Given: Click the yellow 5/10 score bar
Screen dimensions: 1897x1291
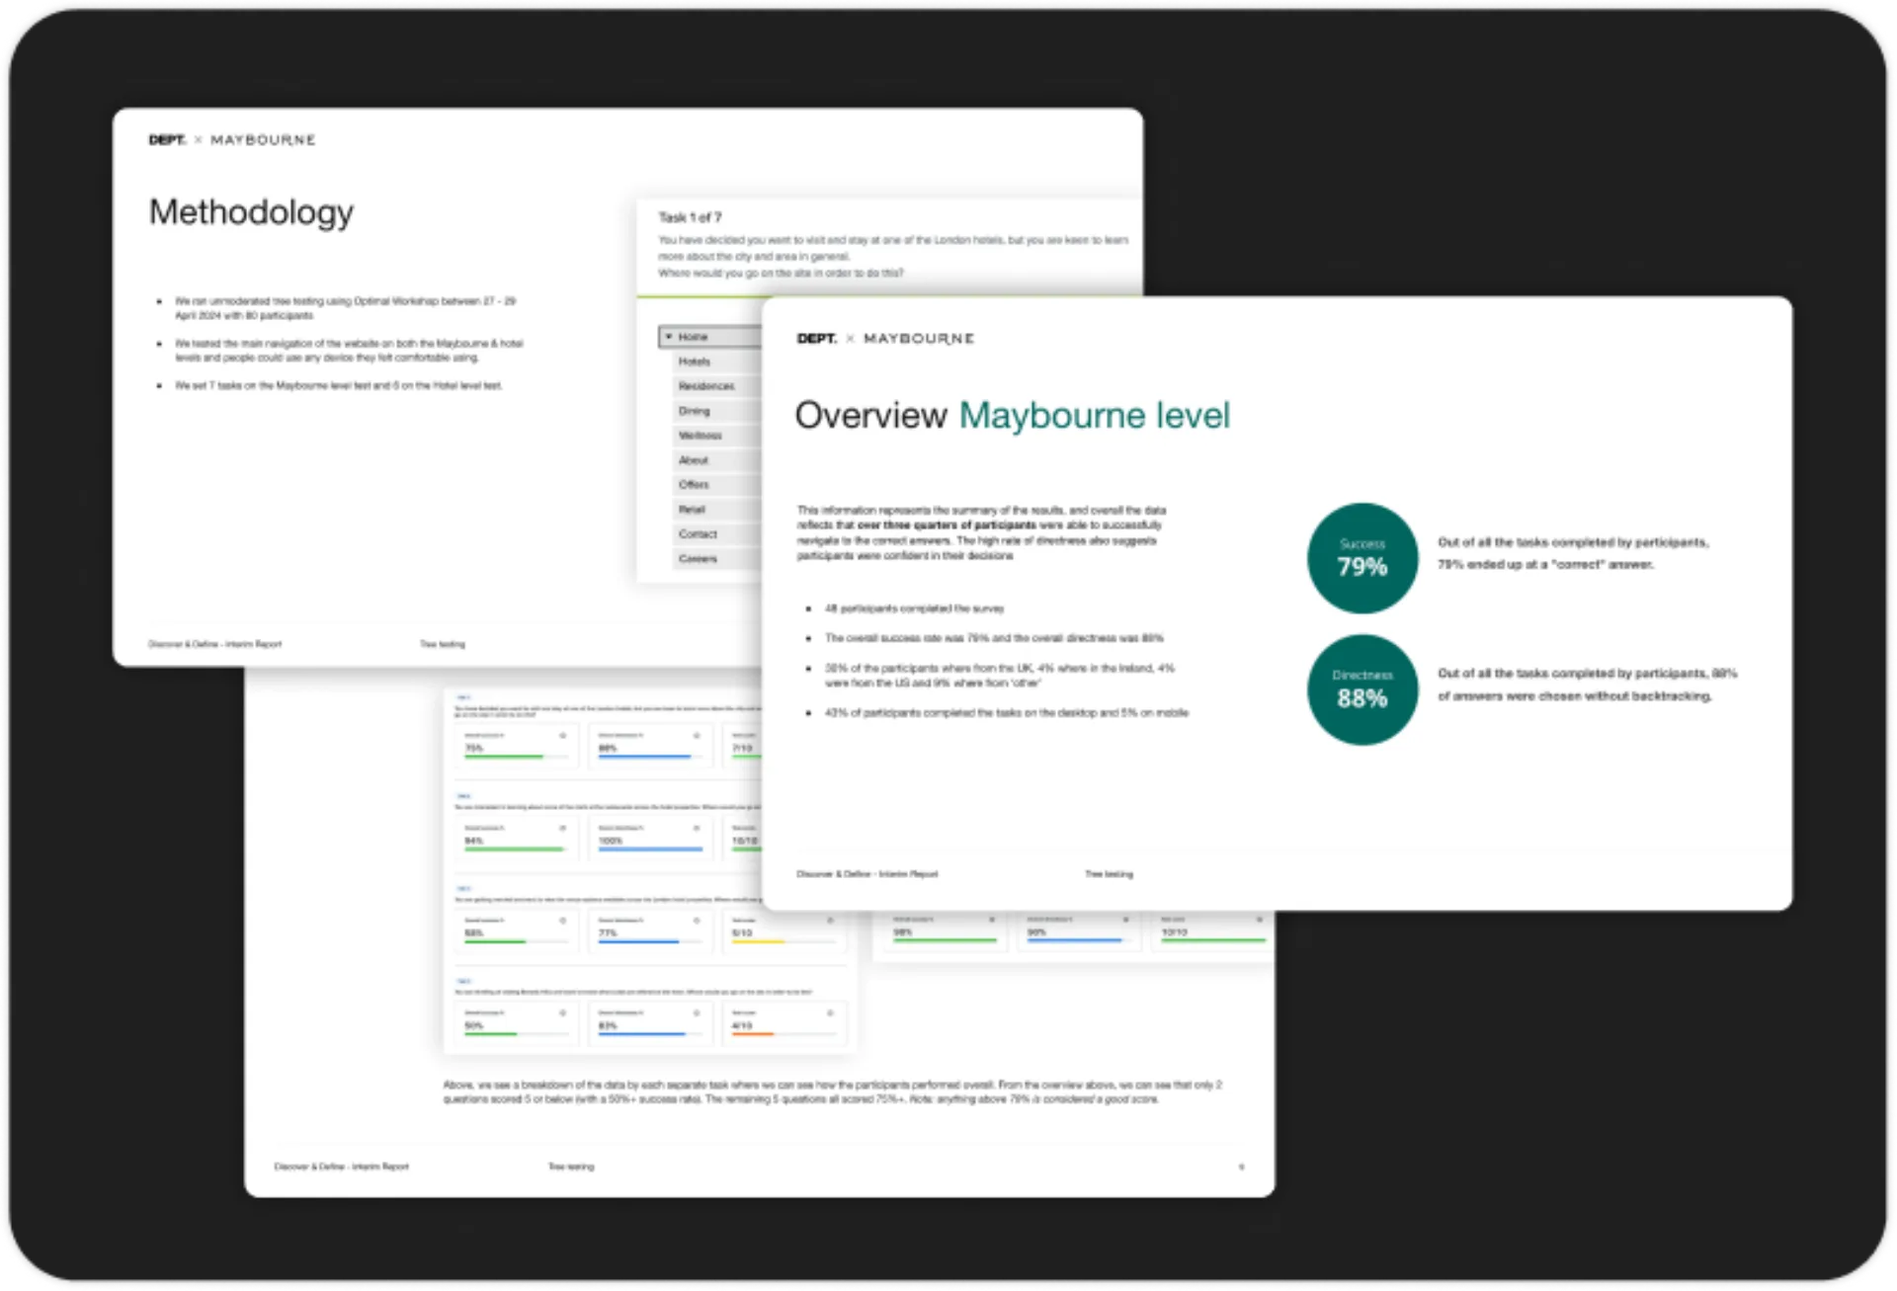Looking at the screenshot, I should [758, 941].
